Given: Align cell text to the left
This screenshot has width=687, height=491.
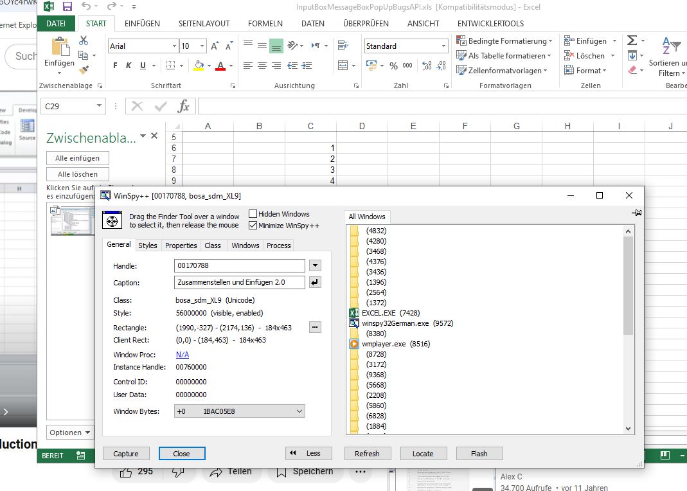Looking at the screenshot, I should pyautogui.click(x=248, y=66).
